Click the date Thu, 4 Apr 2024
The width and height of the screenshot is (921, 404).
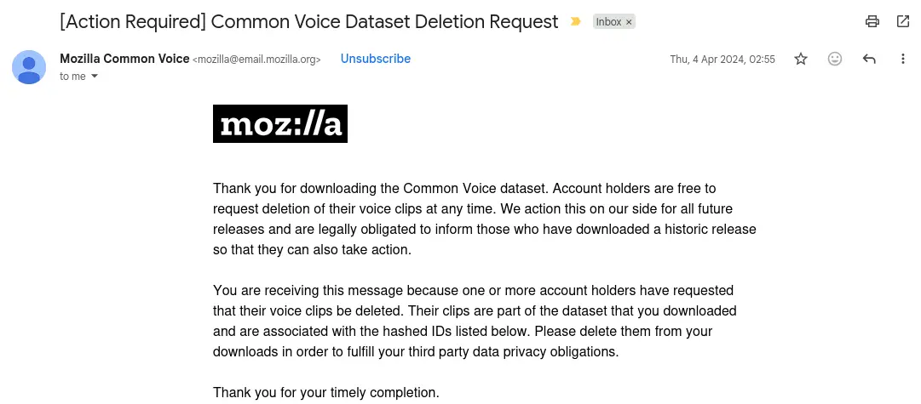pyautogui.click(x=722, y=60)
